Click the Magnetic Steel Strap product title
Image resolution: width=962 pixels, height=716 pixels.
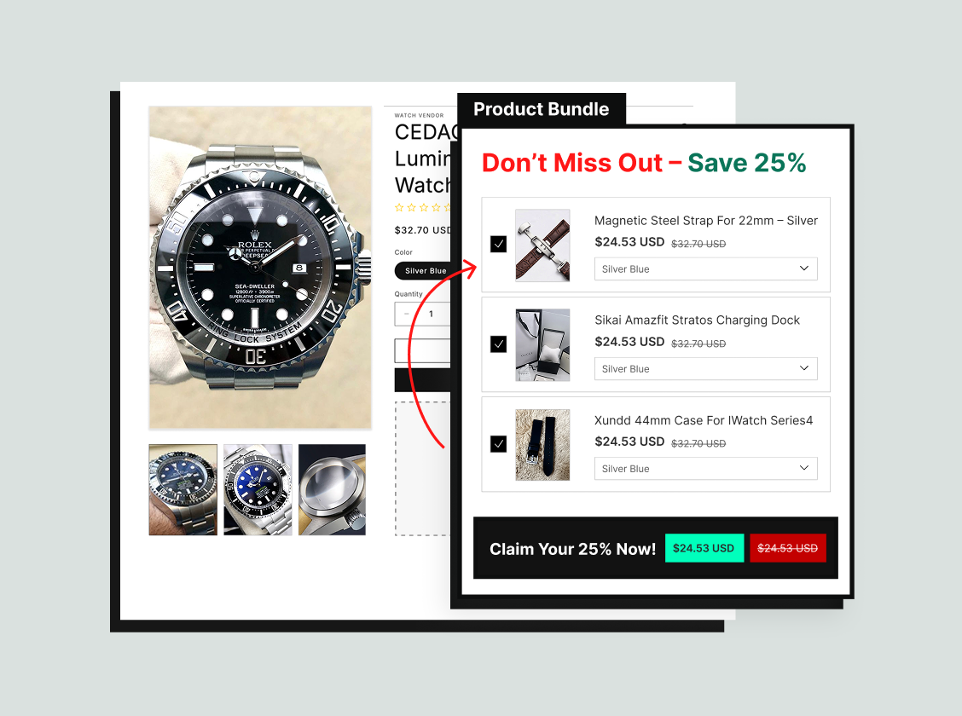pos(705,221)
